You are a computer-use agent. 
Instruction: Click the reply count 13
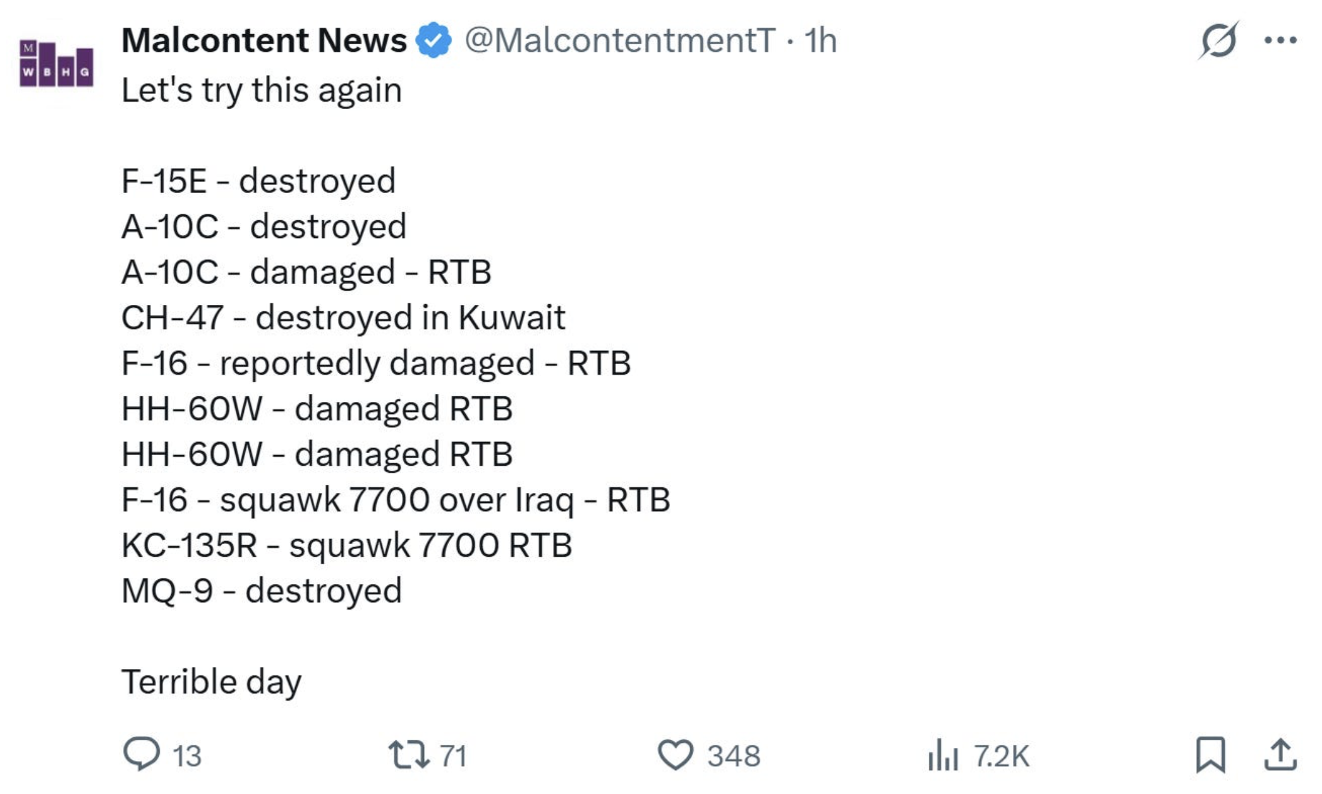187,755
